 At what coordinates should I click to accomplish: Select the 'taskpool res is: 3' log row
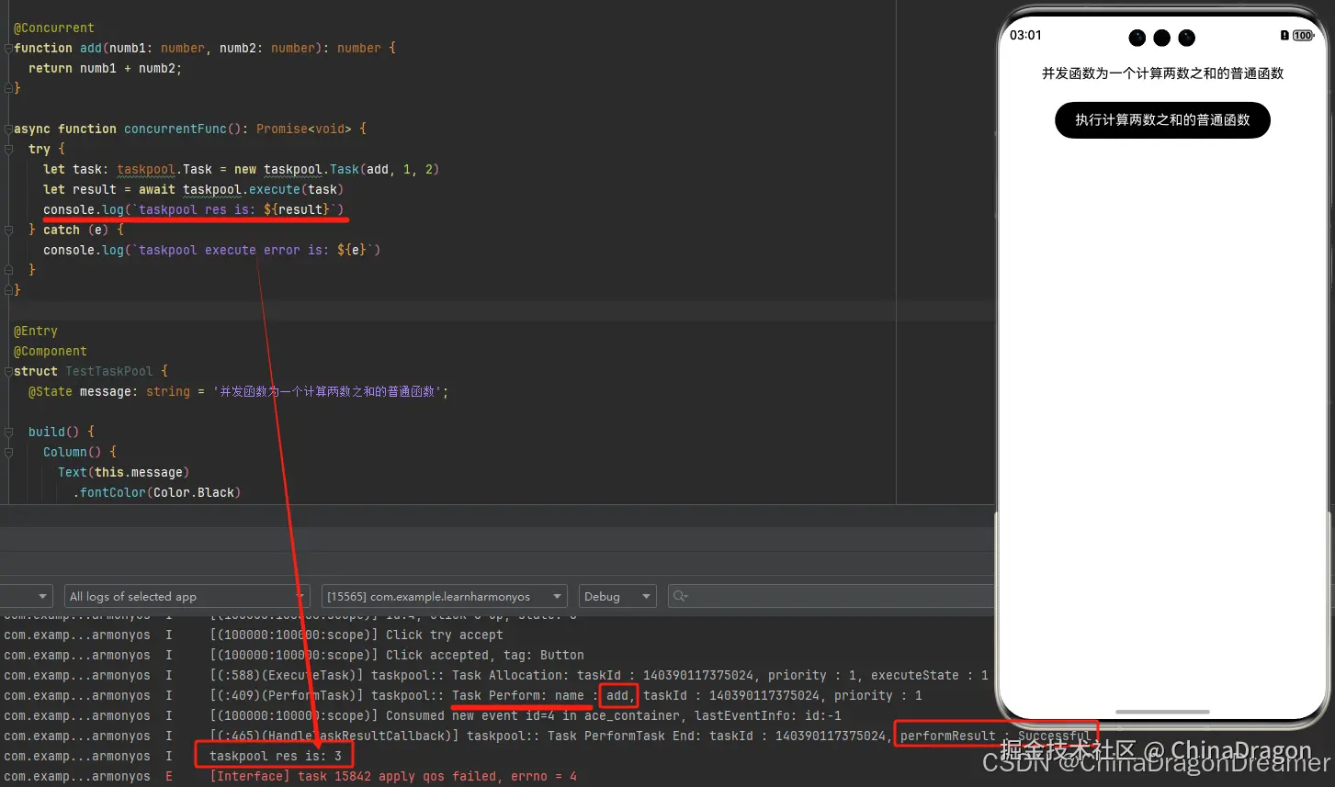coord(496,756)
